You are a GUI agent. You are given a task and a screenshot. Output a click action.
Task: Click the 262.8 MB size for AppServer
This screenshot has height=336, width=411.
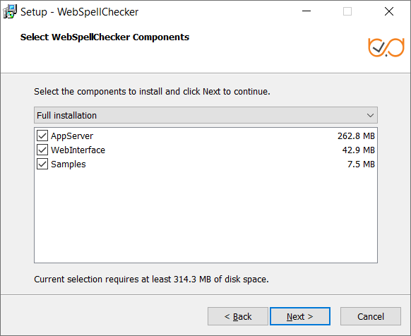[356, 136]
